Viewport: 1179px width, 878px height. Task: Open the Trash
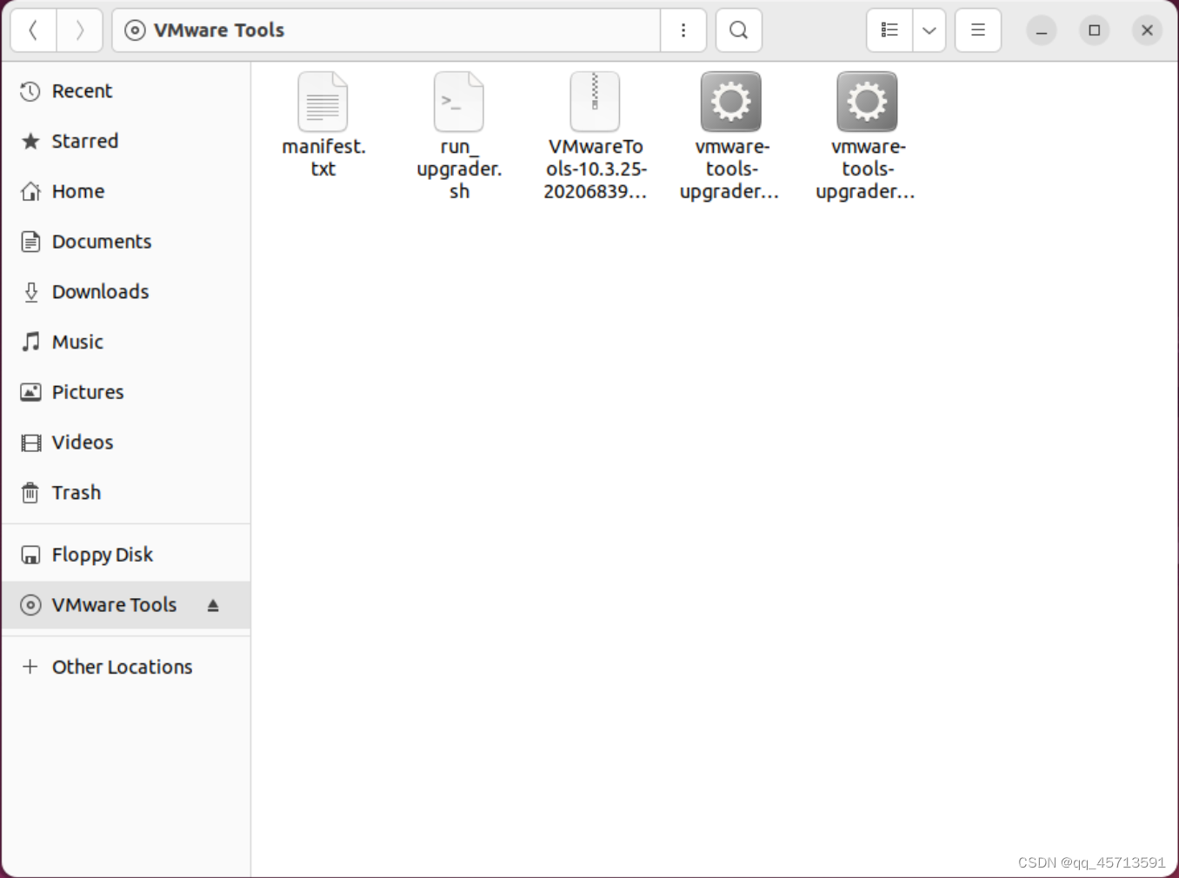(x=77, y=492)
